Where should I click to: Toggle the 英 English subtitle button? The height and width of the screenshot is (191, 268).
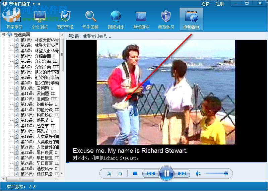coord(109,174)
